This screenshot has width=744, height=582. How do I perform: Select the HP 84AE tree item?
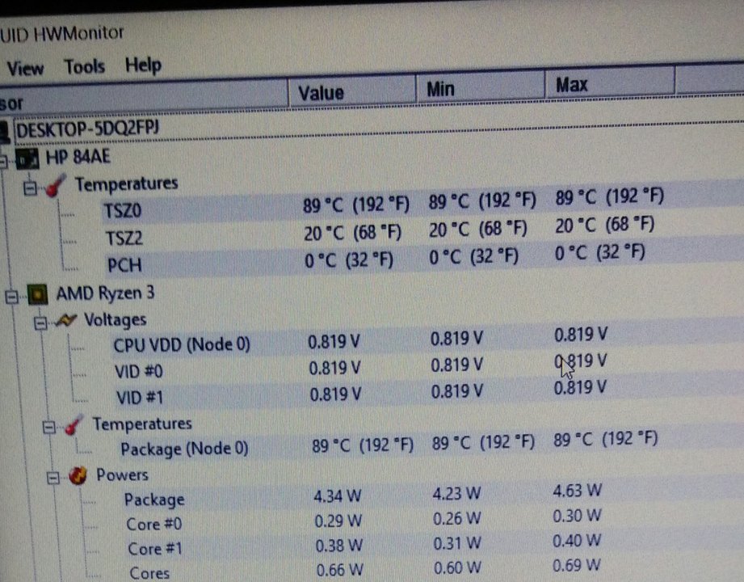tap(78, 157)
